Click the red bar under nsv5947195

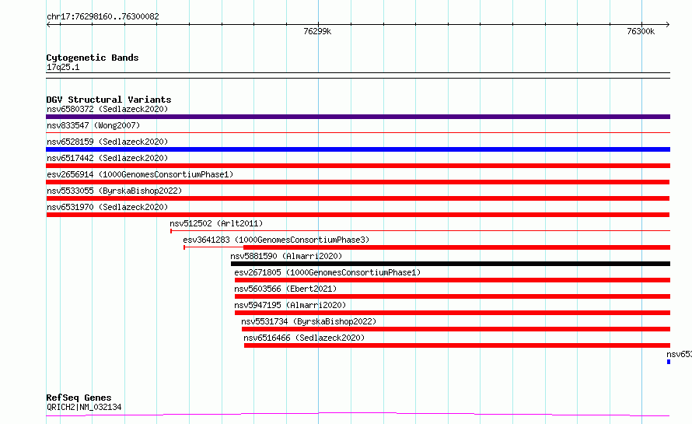tap(453, 313)
